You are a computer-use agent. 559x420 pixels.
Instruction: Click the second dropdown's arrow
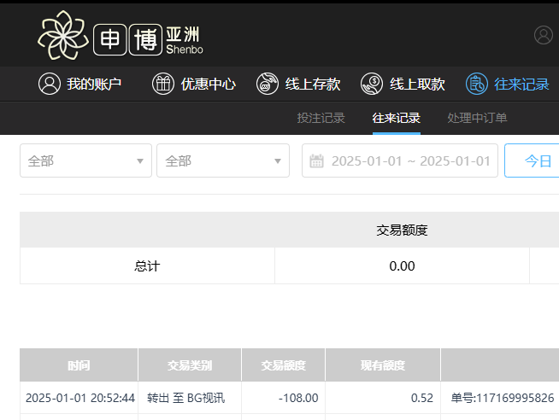278,161
